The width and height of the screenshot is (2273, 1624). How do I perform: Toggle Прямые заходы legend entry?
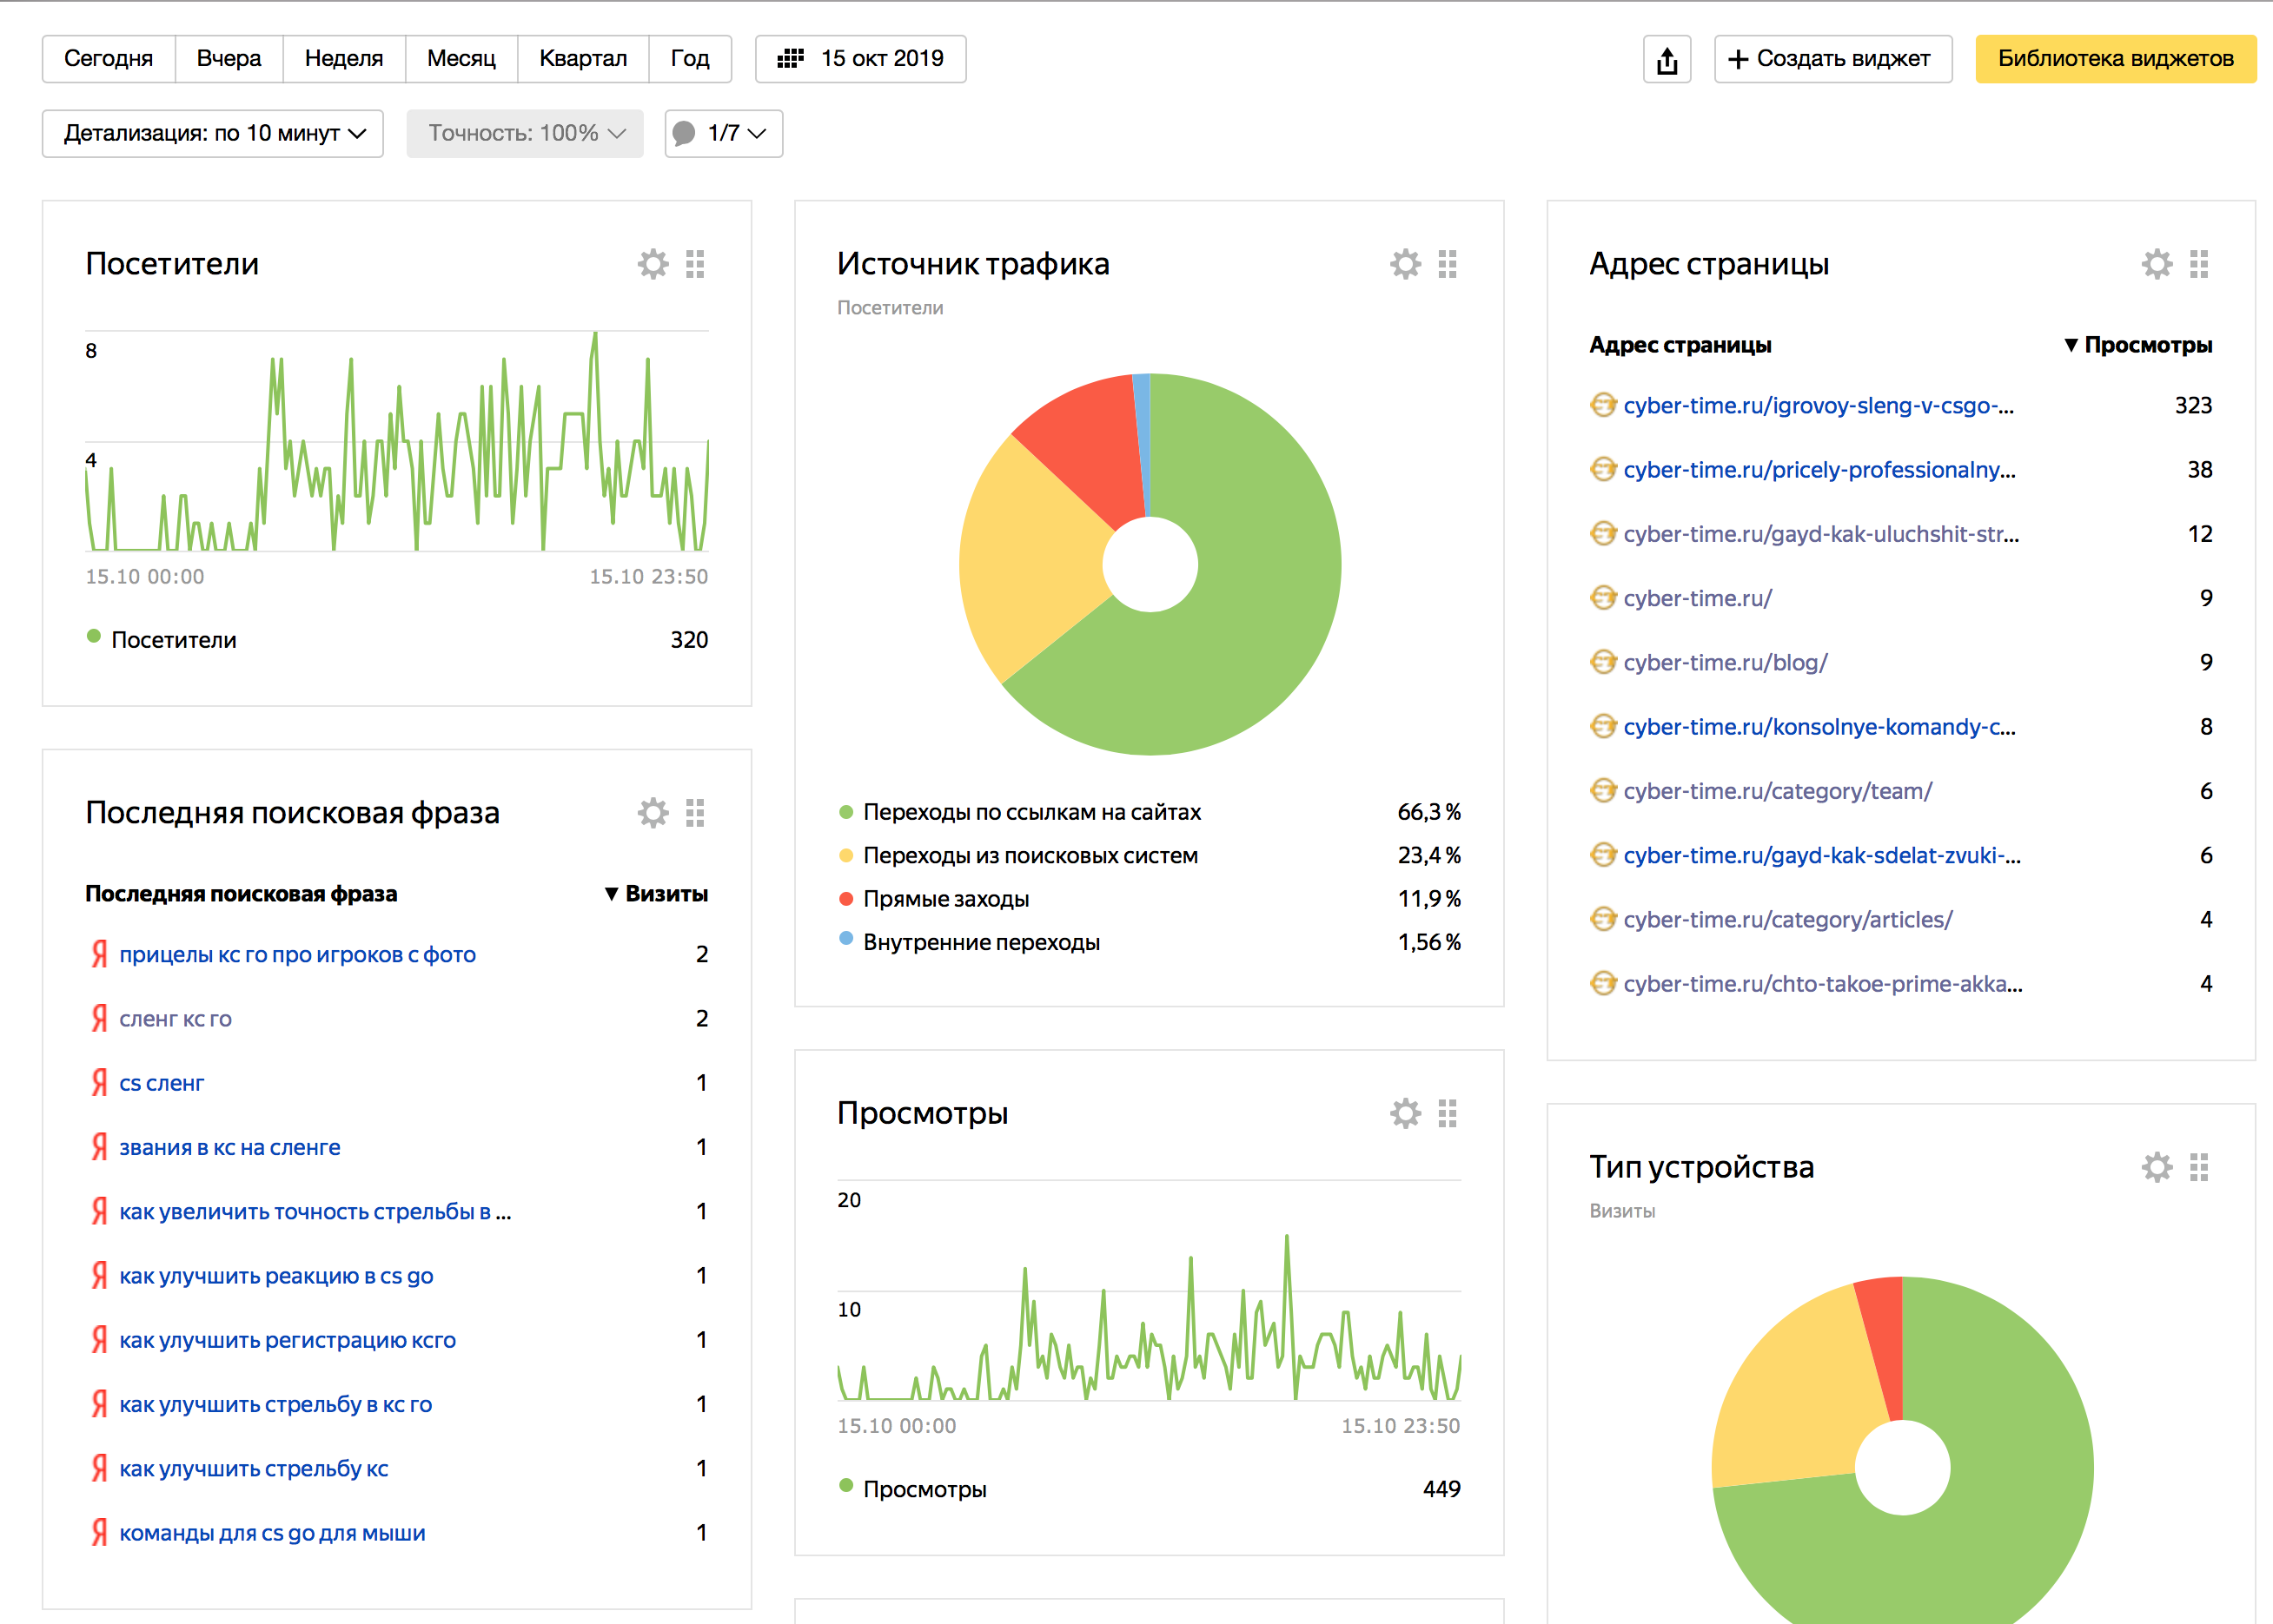tap(944, 899)
